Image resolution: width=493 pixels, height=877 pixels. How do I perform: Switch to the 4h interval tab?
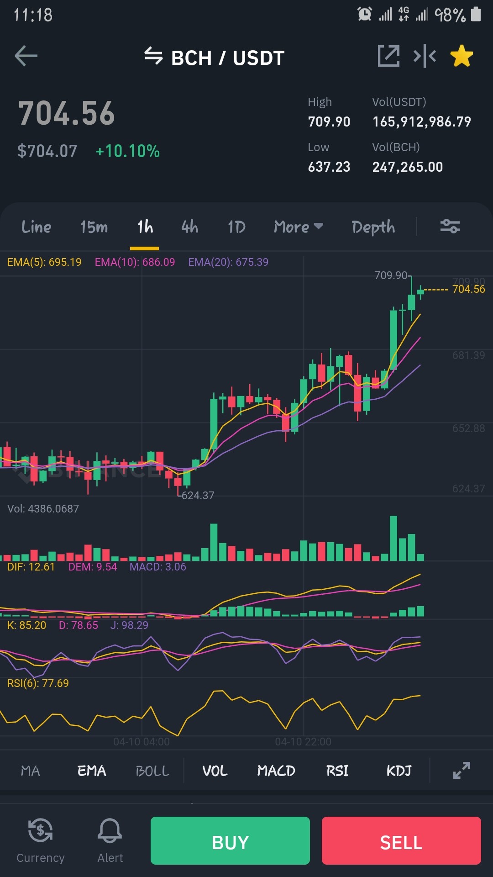[189, 227]
